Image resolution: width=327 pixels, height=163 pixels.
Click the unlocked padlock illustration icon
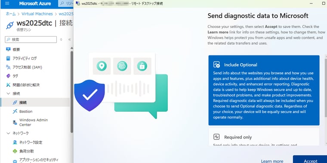pos(142,66)
